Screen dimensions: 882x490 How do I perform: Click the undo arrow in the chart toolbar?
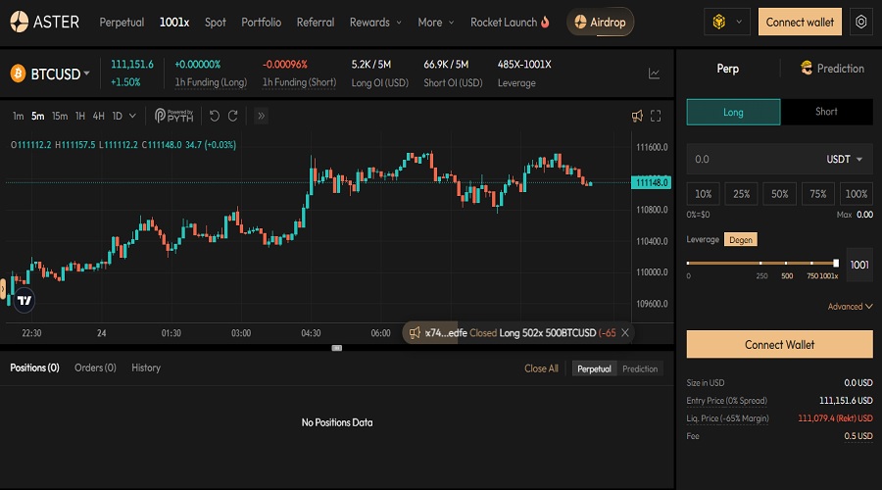215,116
